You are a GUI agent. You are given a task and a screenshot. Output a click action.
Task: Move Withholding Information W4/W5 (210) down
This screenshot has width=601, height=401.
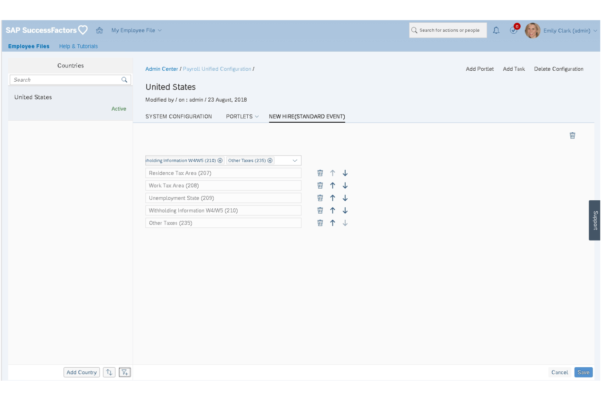coord(345,210)
